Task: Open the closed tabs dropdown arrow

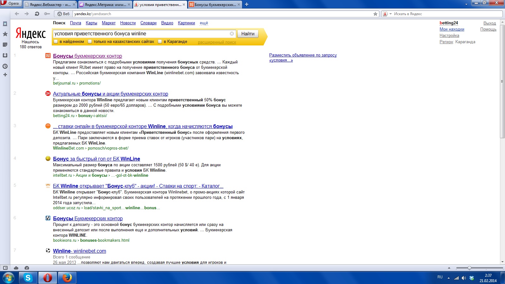Action: pos(466,4)
